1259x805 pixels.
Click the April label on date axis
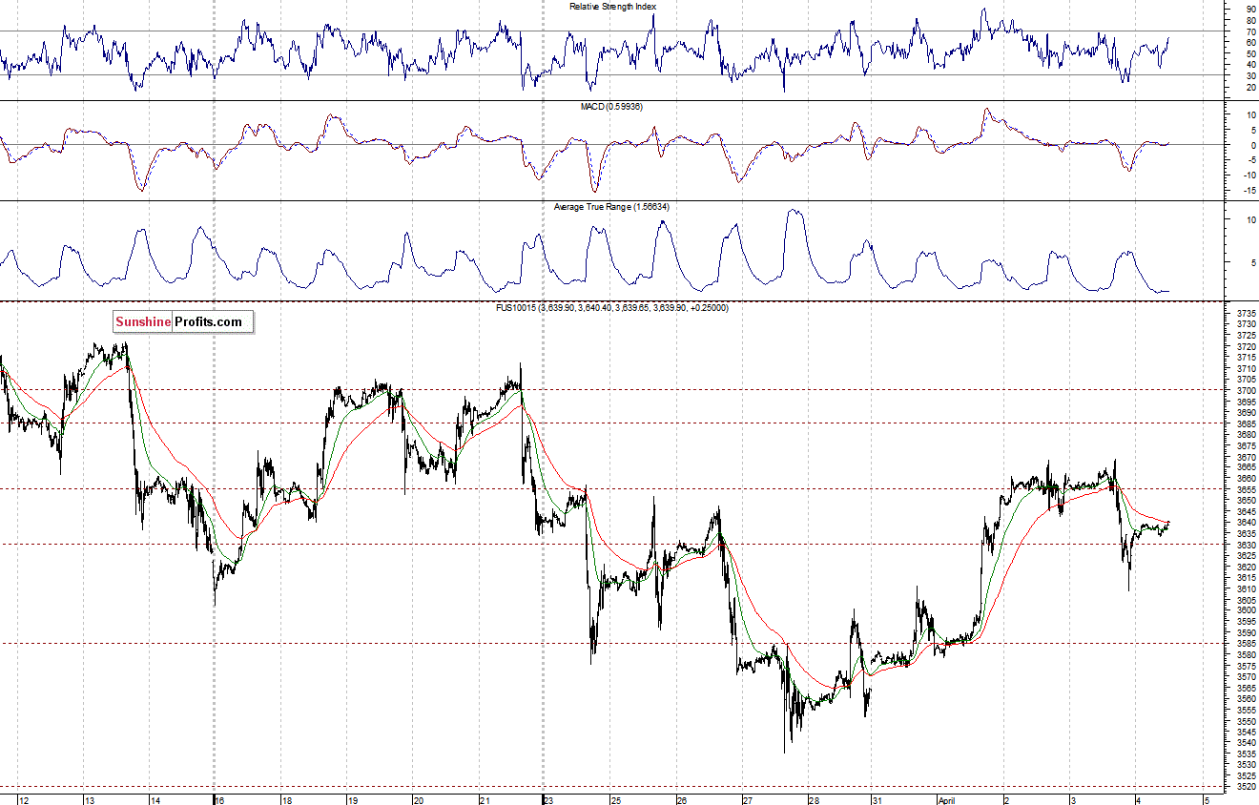point(944,800)
